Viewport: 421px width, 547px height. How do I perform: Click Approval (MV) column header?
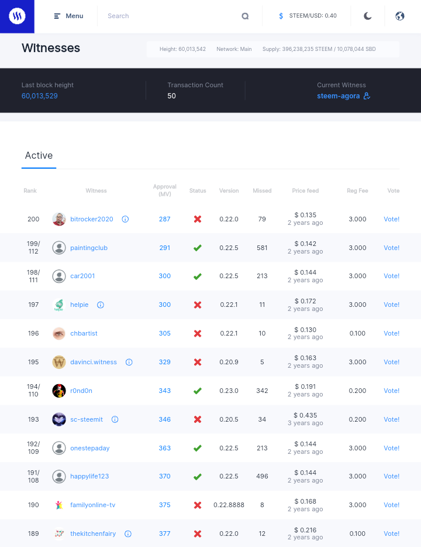[165, 190]
